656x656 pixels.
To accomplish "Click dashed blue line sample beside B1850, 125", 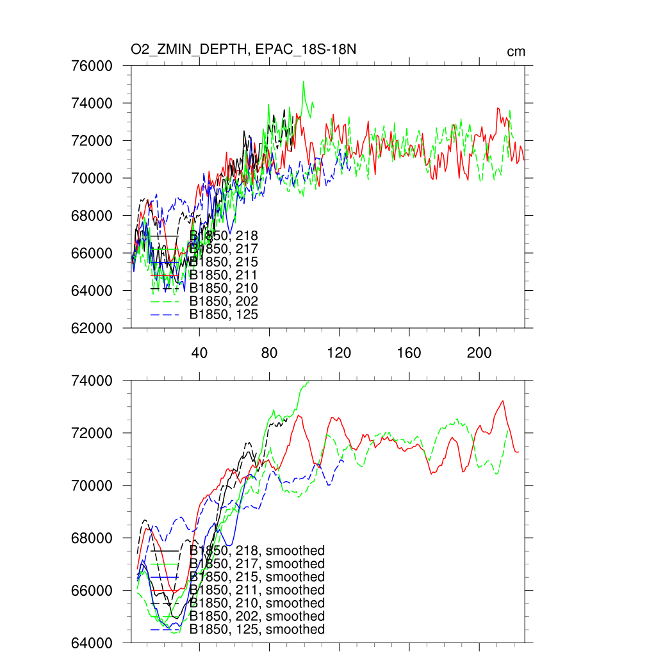I will 164,315.
